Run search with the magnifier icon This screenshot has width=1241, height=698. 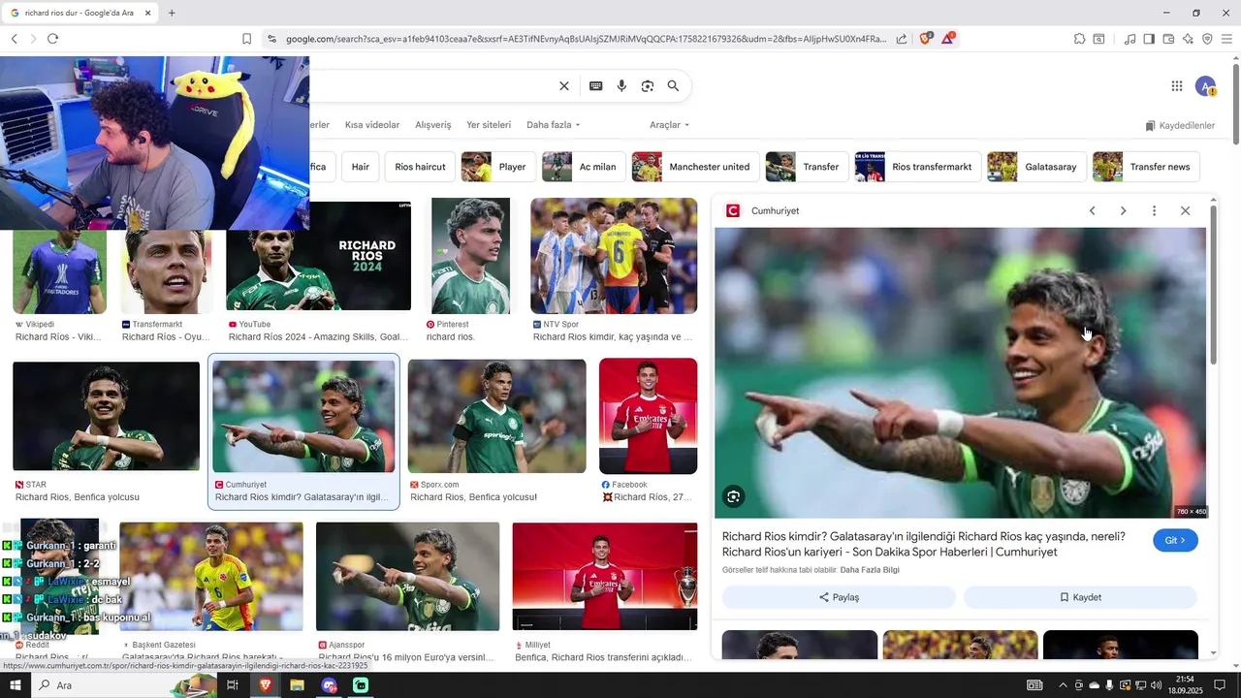(x=673, y=86)
